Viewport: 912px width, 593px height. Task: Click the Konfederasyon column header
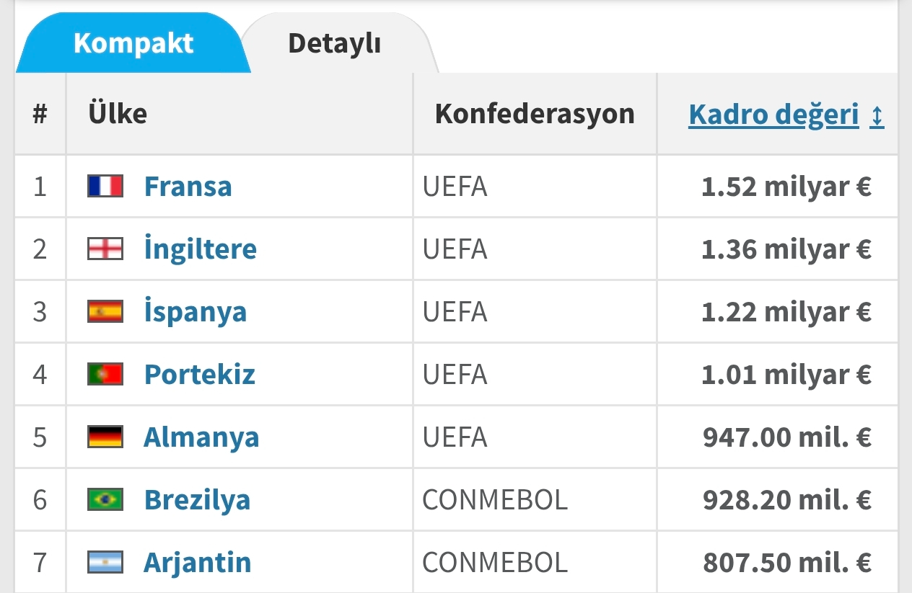(x=535, y=114)
